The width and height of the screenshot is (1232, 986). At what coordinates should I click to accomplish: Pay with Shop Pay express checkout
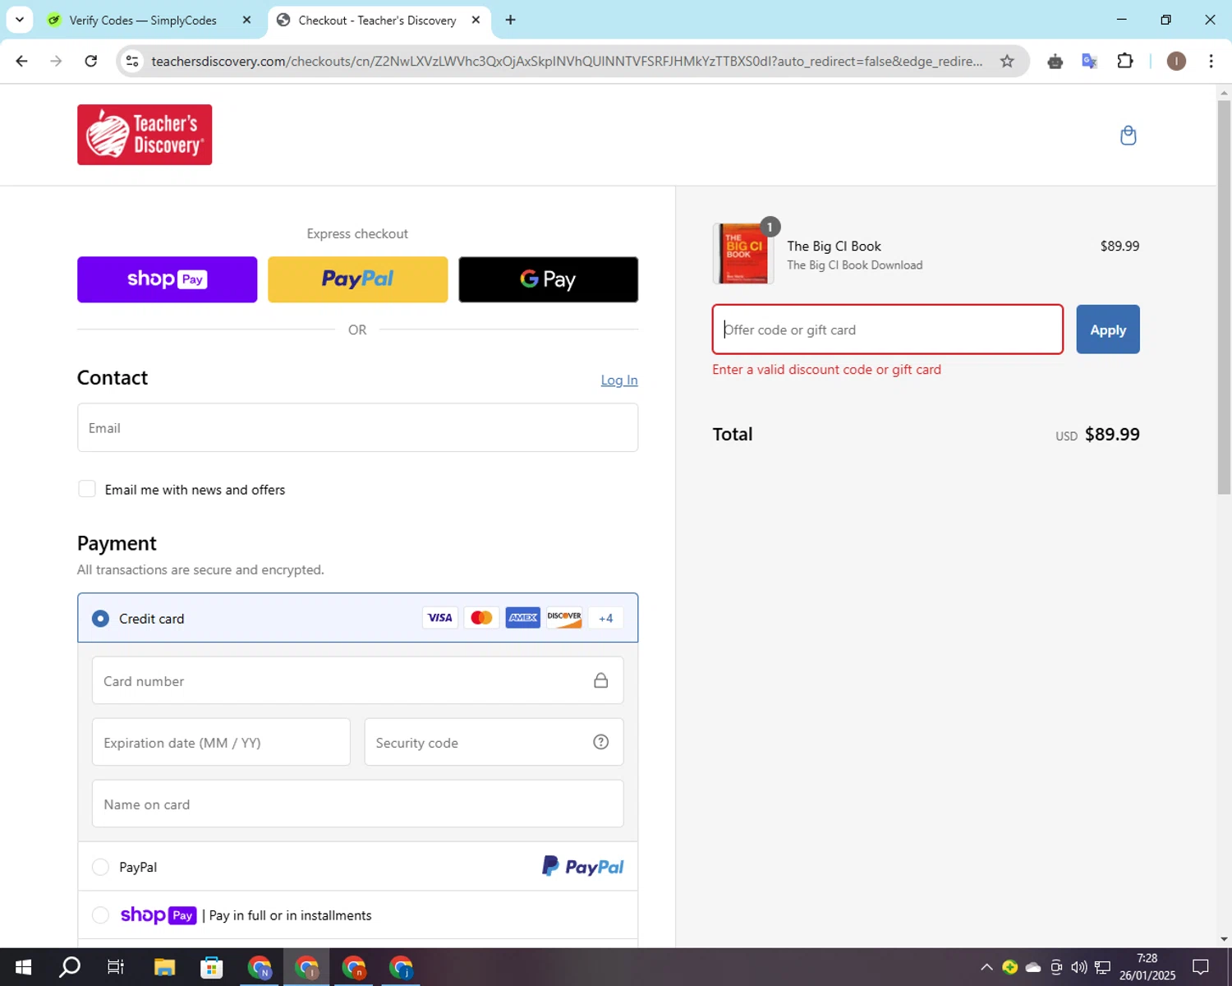[167, 279]
